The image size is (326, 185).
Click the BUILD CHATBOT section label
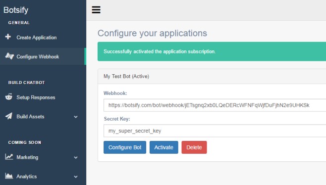(26, 83)
